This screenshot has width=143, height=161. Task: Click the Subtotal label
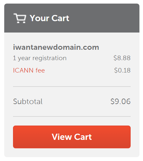[x=28, y=101]
